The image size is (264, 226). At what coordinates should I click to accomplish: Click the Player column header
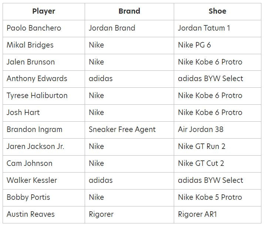[44, 11]
